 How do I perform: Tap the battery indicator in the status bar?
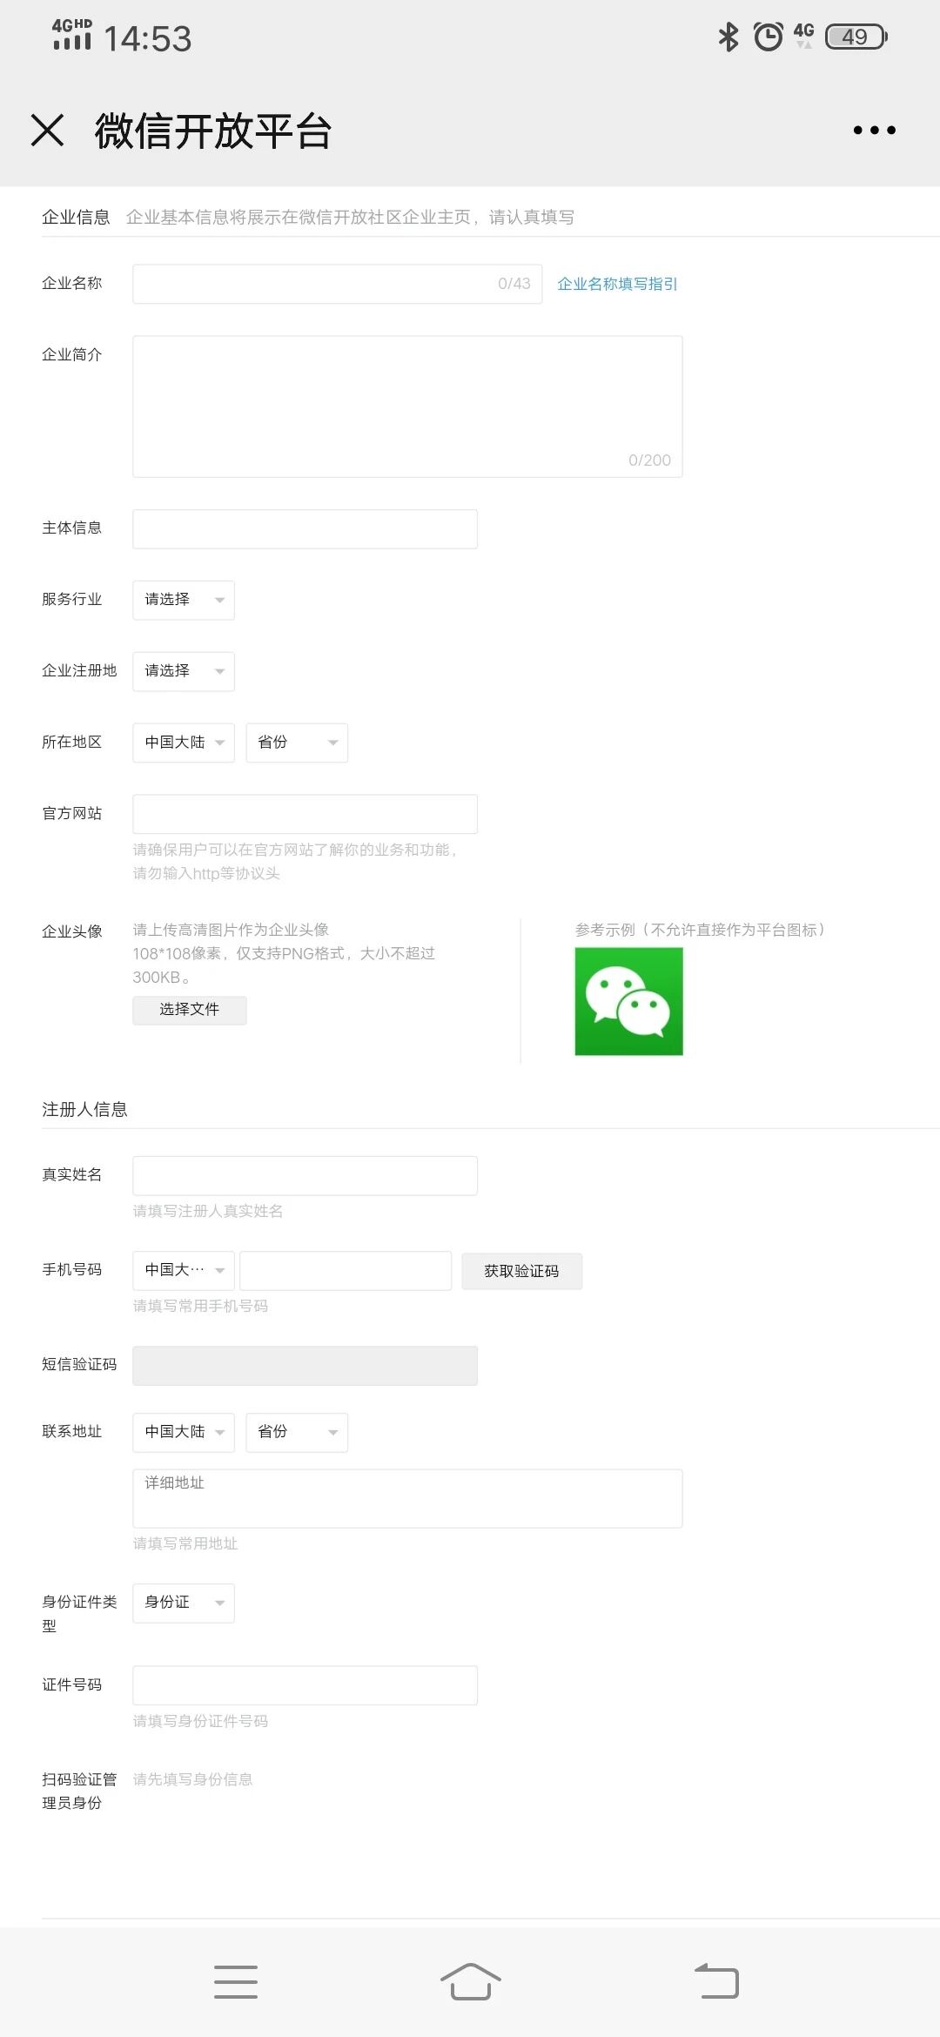(x=856, y=37)
